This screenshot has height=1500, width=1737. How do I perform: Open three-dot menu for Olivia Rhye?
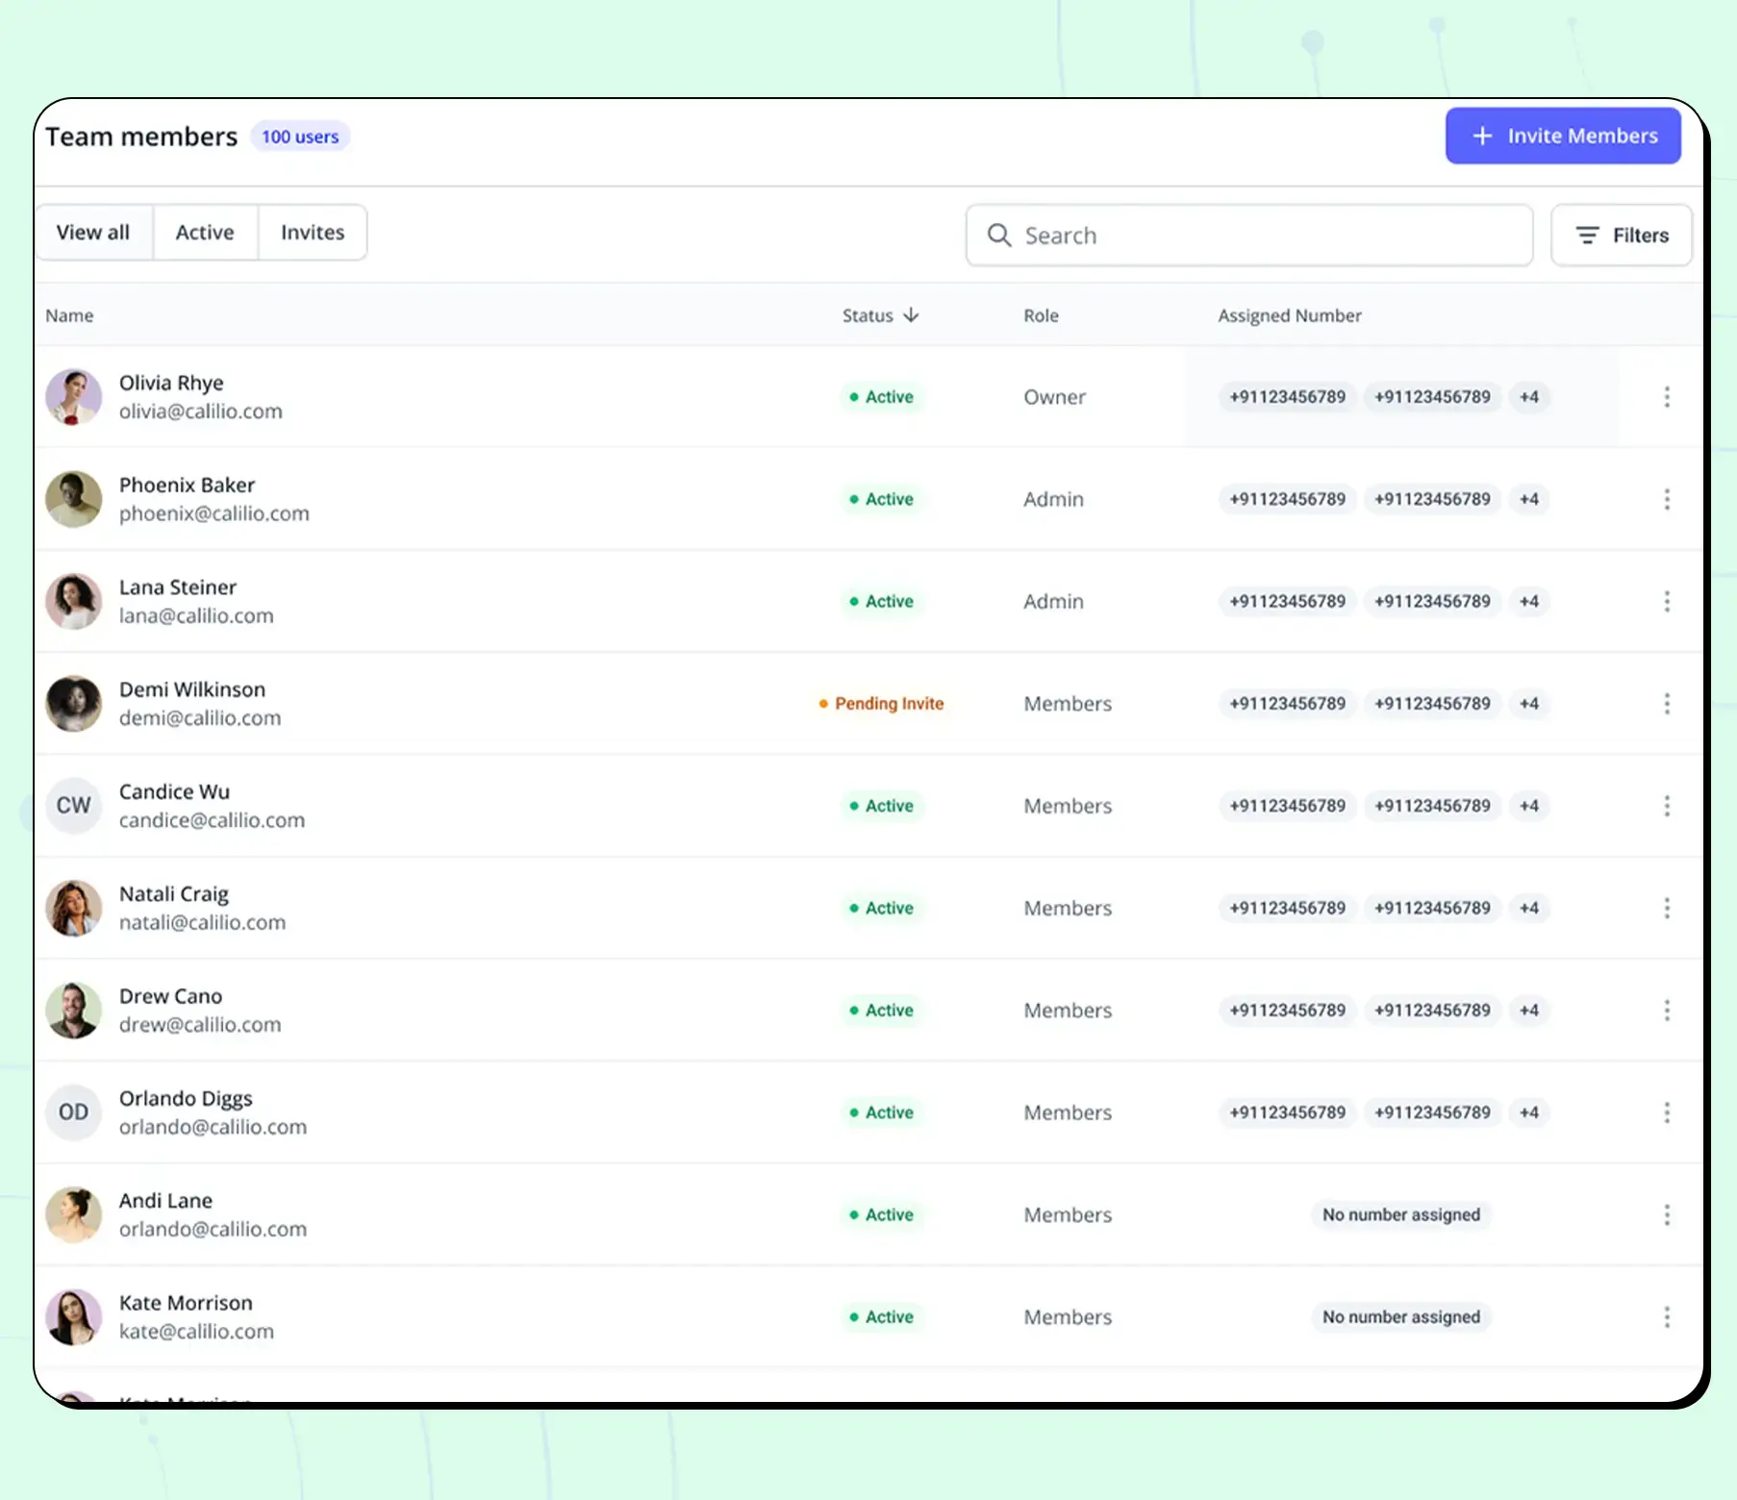point(1666,397)
